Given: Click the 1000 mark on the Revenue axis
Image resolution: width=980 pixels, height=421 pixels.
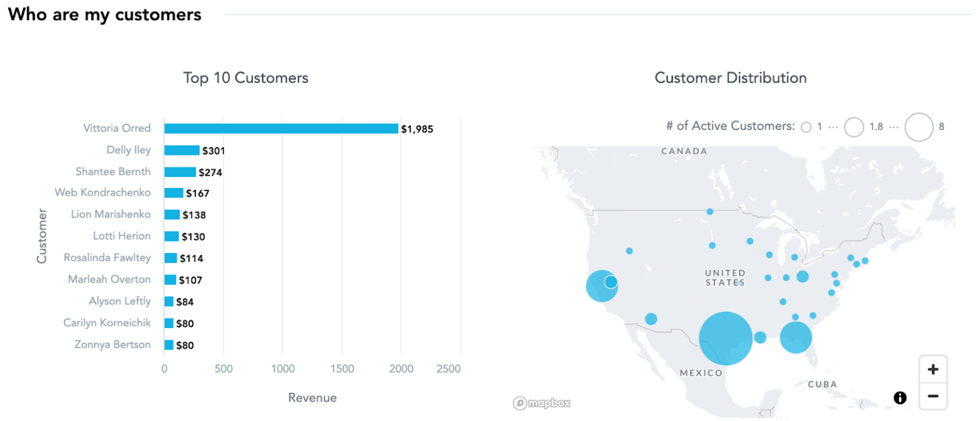Looking at the screenshot, I should click(283, 368).
